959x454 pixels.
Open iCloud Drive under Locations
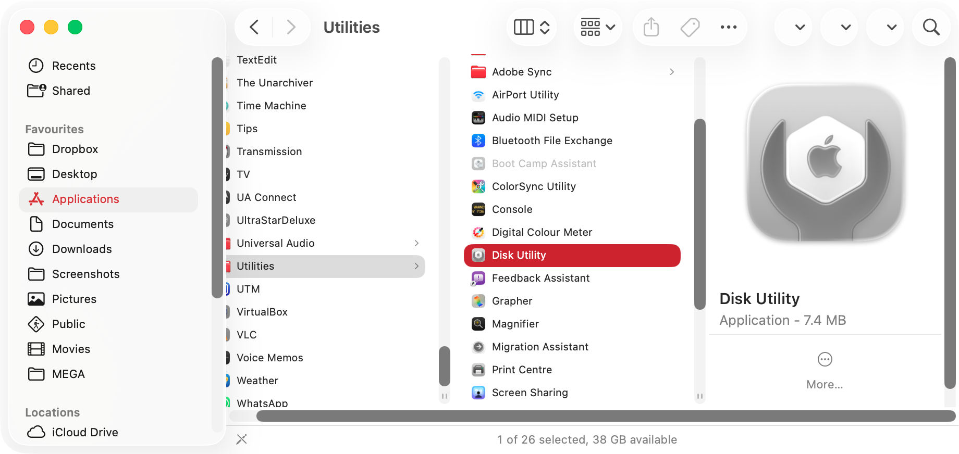click(108, 432)
